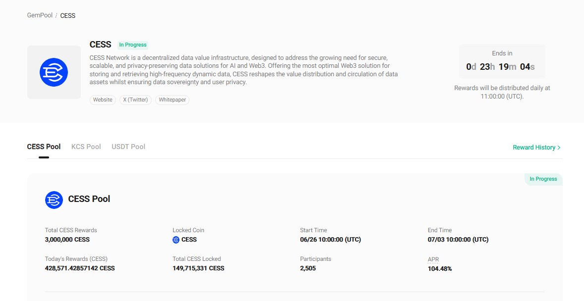Click the CESS breadcrumb item
This screenshot has width=584, height=301.
pyautogui.click(x=68, y=16)
